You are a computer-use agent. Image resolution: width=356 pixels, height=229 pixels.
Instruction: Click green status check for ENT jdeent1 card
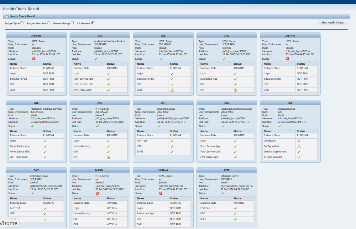point(32,193)
